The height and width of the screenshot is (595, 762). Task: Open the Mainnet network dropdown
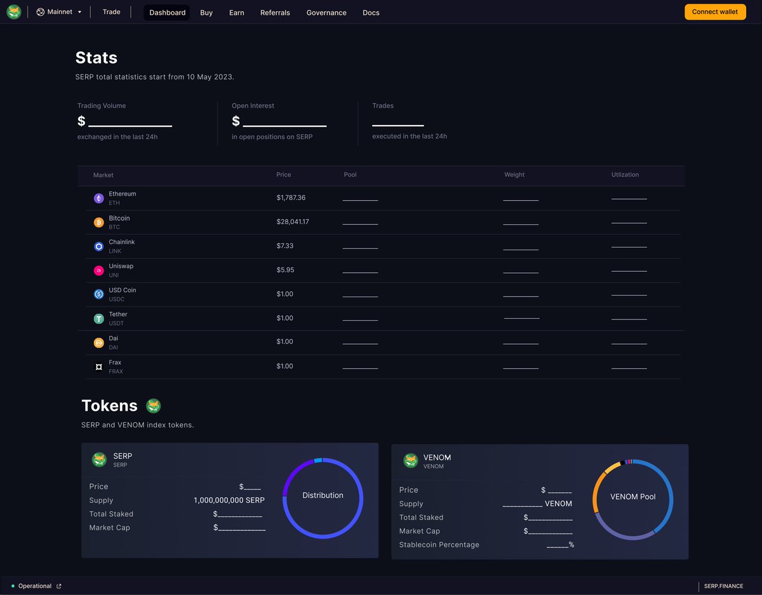point(59,12)
